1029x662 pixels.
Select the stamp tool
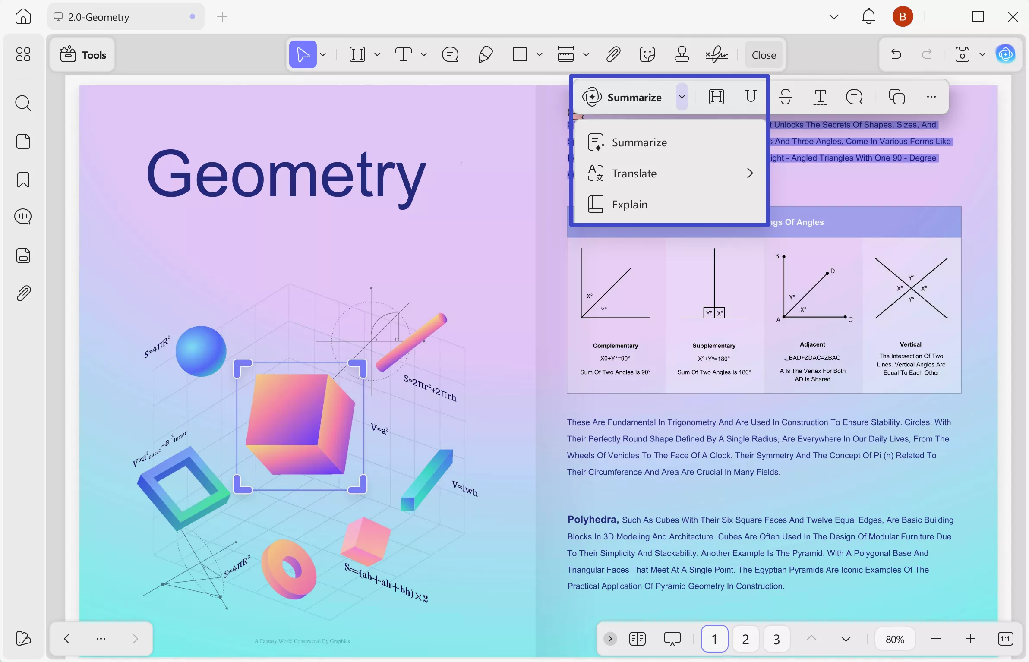682,54
